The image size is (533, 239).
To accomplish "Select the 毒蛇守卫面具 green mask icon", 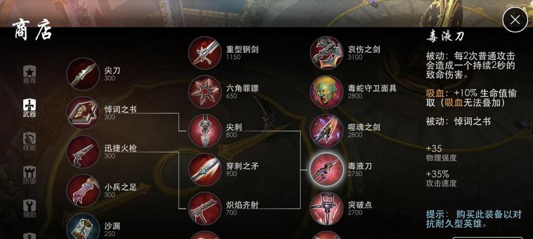I will 326,92.
